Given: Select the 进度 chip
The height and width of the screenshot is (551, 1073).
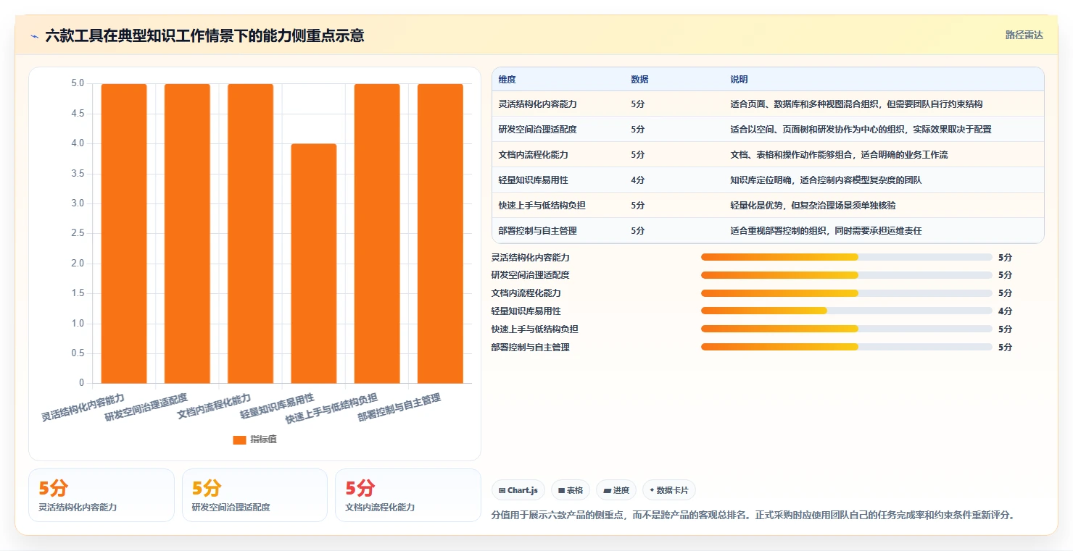Looking at the screenshot, I should click(616, 490).
